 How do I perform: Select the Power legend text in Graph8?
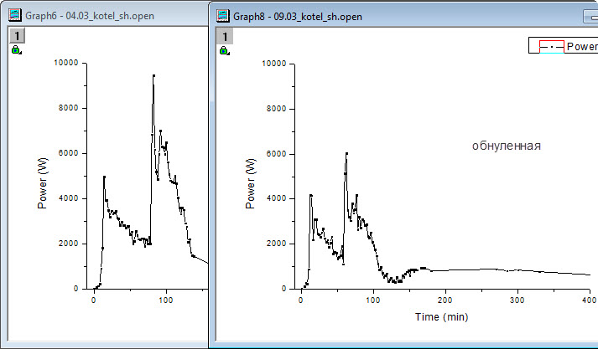coord(581,47)
